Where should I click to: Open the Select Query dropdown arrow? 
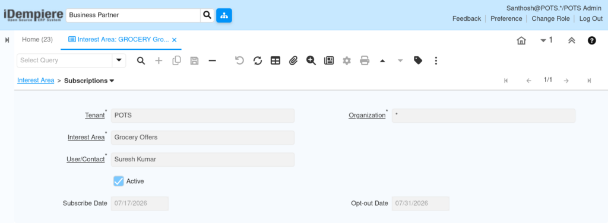pyautogui.click(x=119, y=60)
